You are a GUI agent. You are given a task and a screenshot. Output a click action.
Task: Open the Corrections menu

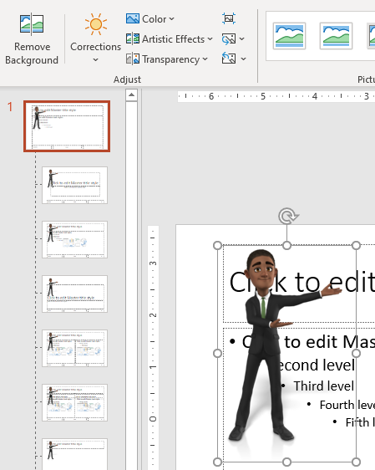pyautogui.click(x=95, y=38)
